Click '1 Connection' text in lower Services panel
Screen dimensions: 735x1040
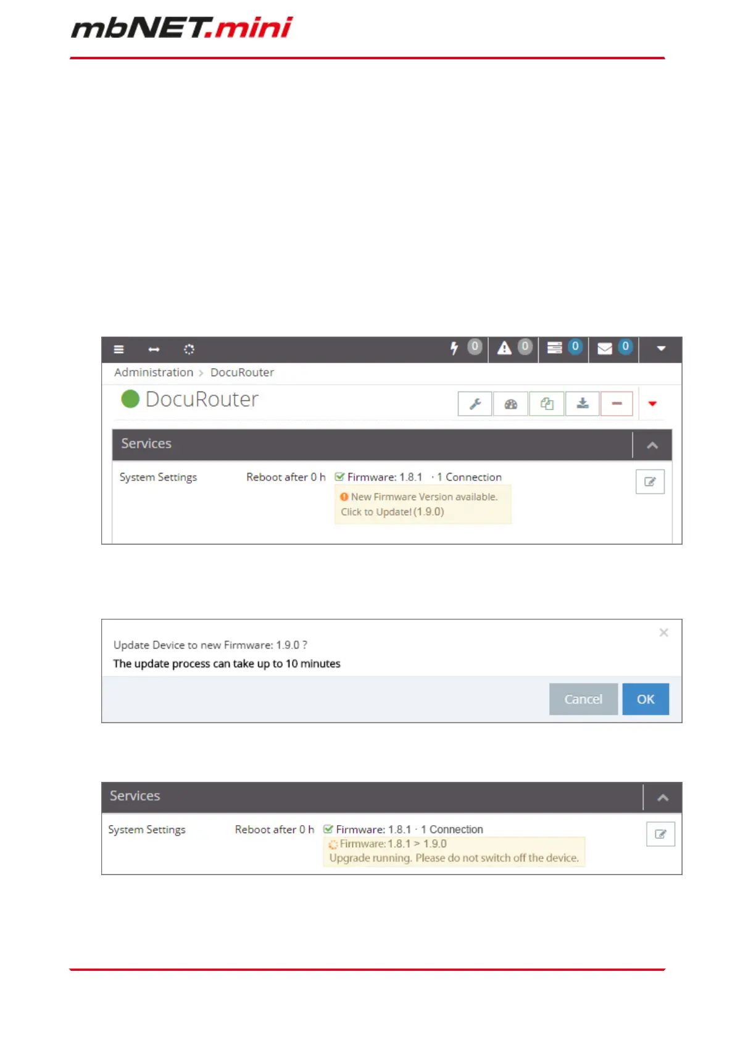(x=452, y=829)
